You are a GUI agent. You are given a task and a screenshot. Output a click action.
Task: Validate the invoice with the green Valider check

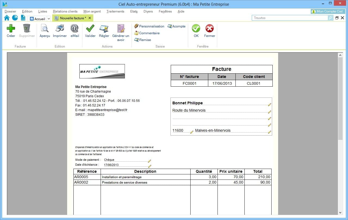pos(90,30)
